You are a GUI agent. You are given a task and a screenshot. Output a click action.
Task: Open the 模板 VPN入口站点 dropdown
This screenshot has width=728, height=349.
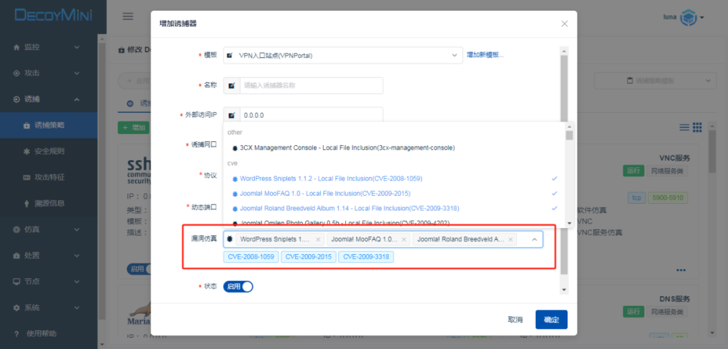point(343,55)
